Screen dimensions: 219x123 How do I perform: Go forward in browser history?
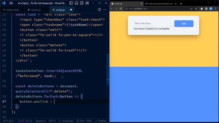click(x=116, y=9)
